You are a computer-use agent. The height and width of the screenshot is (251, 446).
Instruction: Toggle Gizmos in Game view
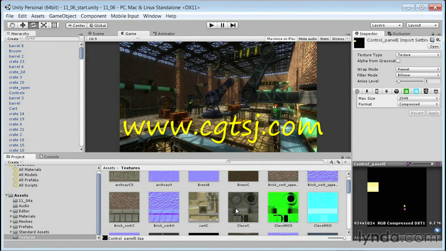coord(340,38)
